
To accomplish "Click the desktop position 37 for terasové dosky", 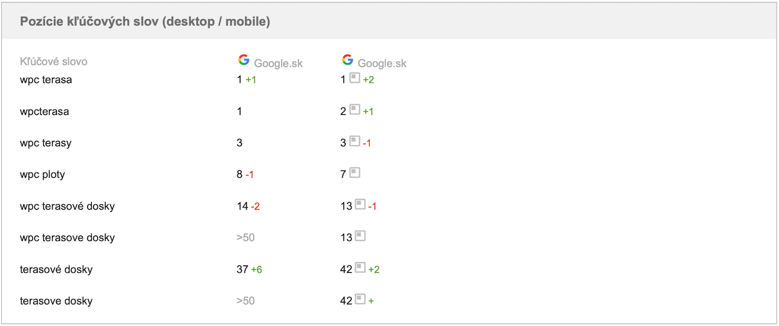I will (243, 270).
